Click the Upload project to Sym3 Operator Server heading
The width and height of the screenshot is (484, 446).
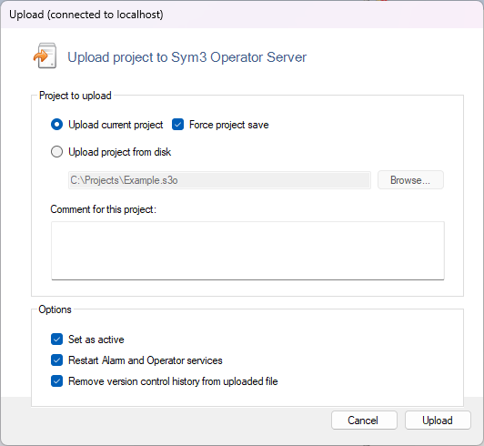[187, 57]
